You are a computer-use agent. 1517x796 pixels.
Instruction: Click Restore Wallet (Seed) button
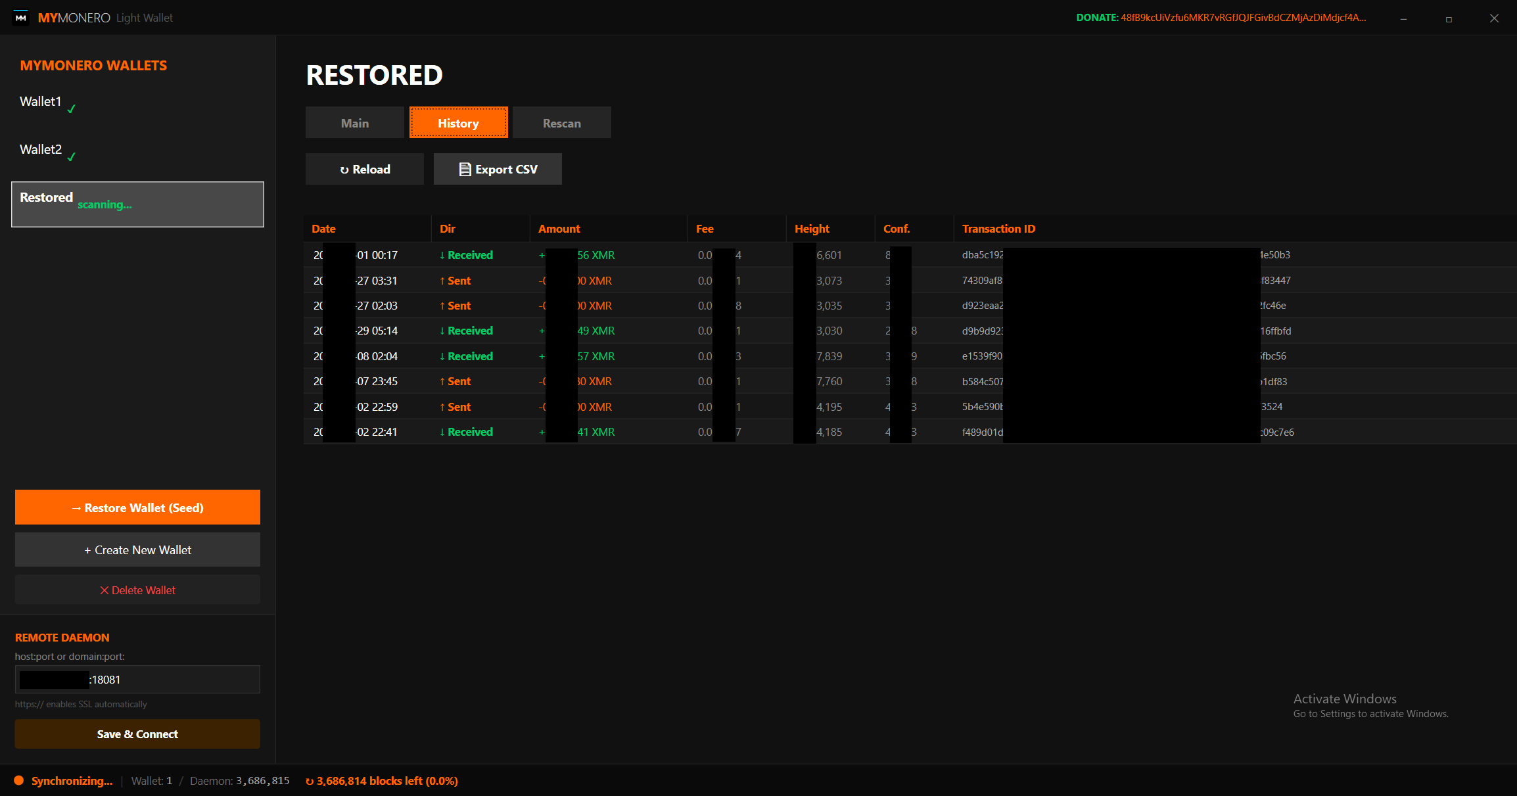click(x=137, y=507)
